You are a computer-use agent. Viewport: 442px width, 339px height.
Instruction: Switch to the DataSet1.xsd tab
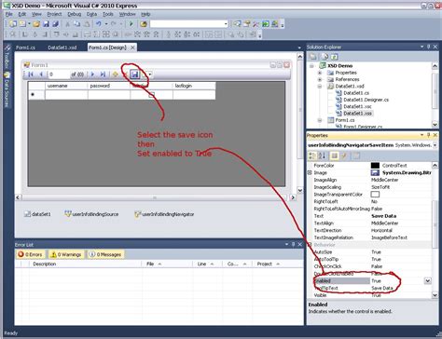coord(62,47)
